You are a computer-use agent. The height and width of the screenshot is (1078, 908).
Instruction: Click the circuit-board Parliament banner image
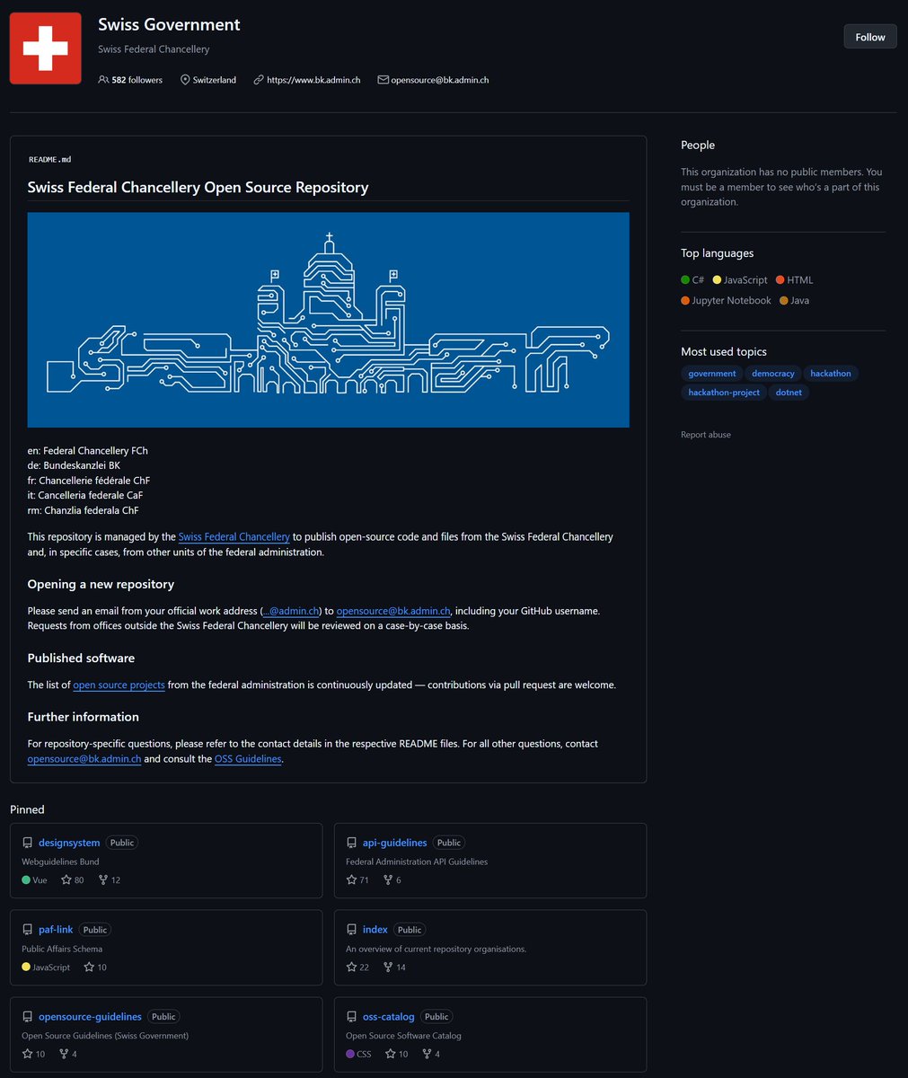[328, 320]
